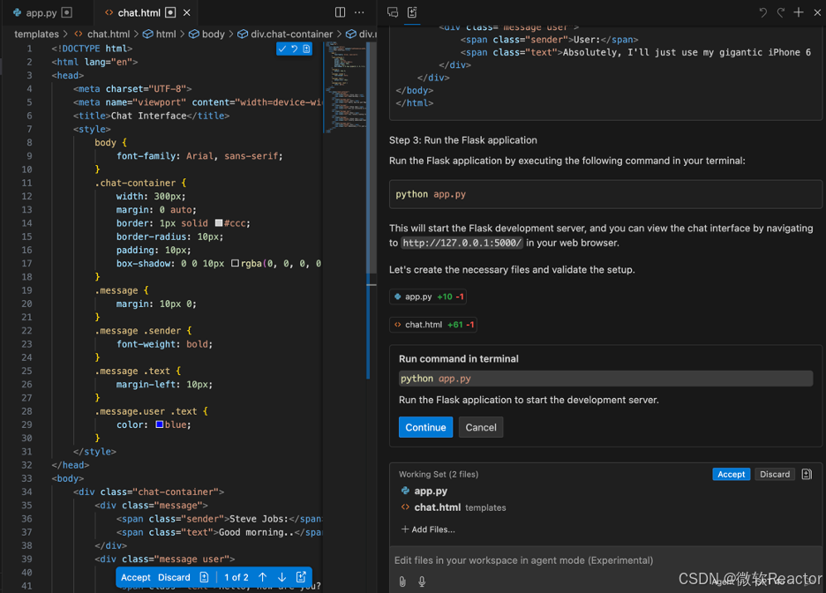Click line number 34 in the gutter
Screen dimensions: 826x593
26,492
